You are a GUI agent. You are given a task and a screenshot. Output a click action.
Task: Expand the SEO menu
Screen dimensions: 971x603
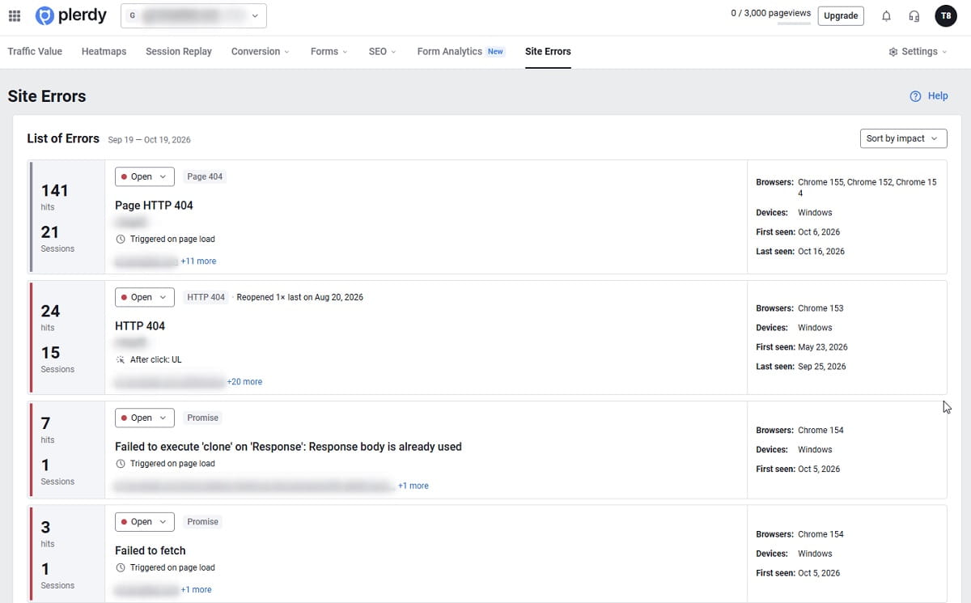pyautogui.click(x=383, y=51)
